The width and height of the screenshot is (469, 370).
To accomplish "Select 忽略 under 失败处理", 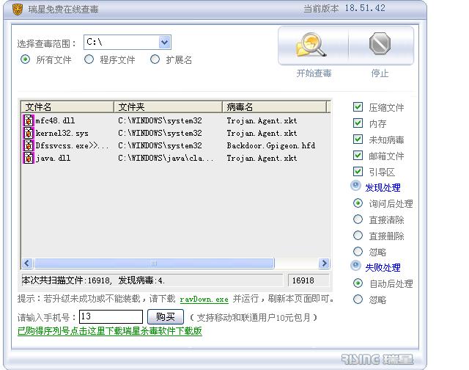I will (358, 300).
